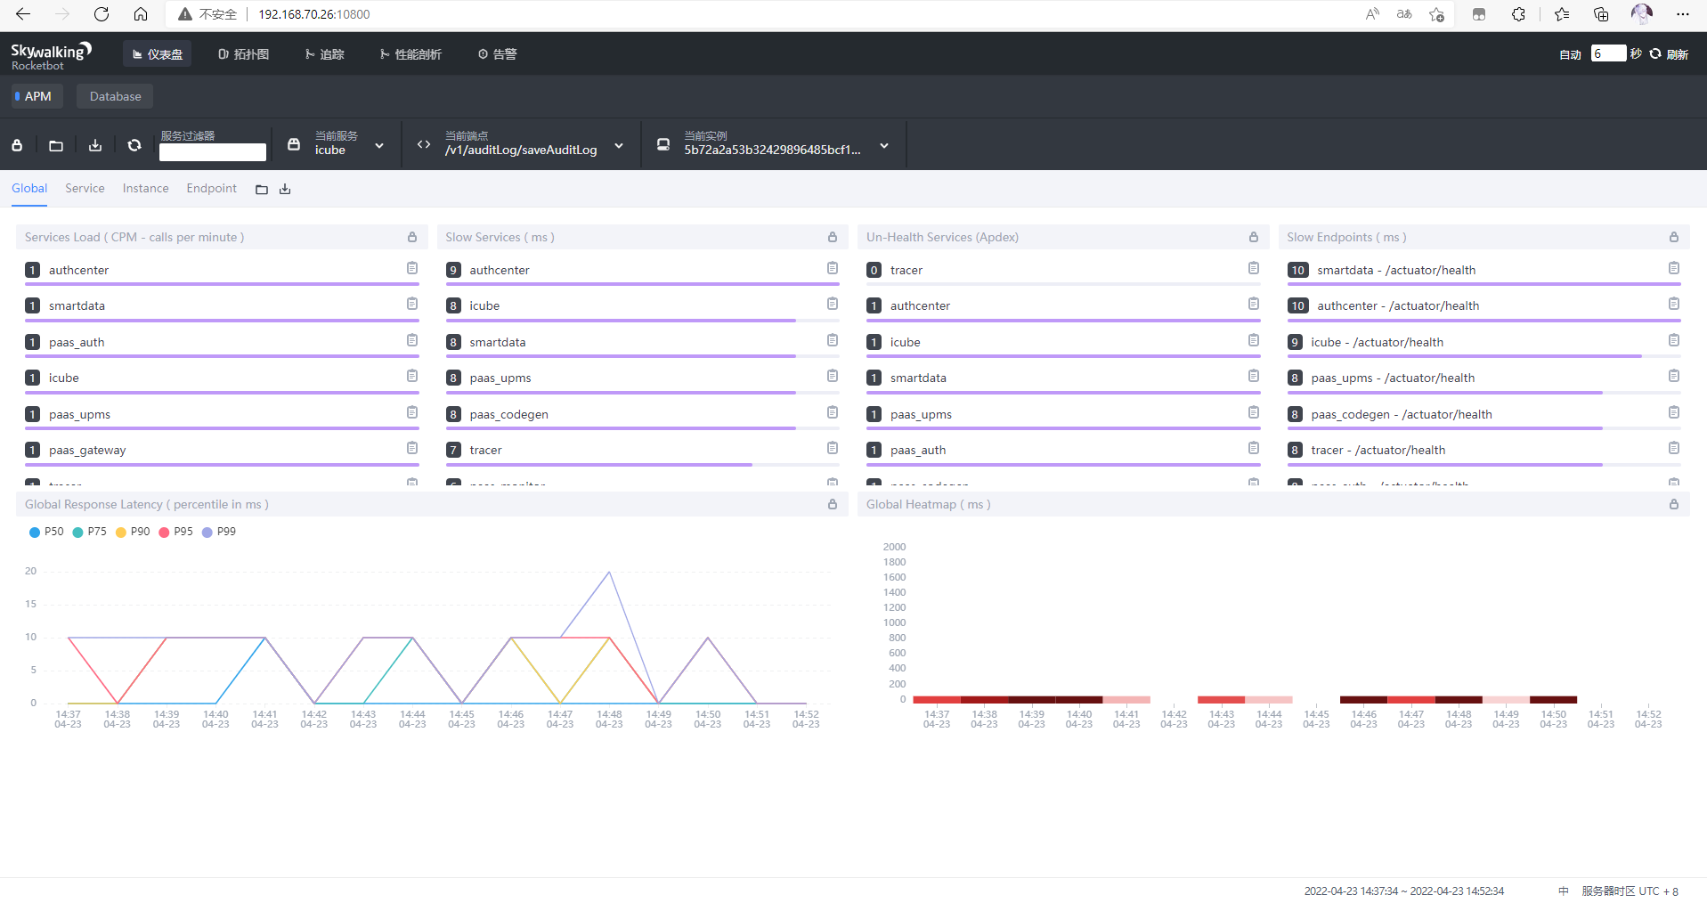
Task: Copy icube - /actuator/health endpoint name
Action: click(x=1674, y=340)
